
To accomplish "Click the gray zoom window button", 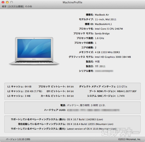I will (x=11, y=2).
